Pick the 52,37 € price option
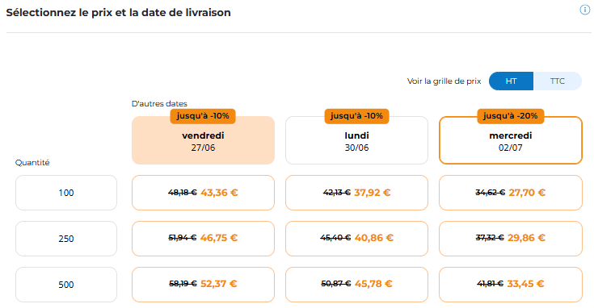 point(203,285)
